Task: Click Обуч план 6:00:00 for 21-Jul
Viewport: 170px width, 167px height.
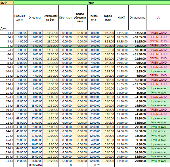Action: coord(65,118)
